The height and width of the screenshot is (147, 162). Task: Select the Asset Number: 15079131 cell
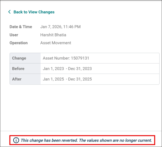click(100, 58)
